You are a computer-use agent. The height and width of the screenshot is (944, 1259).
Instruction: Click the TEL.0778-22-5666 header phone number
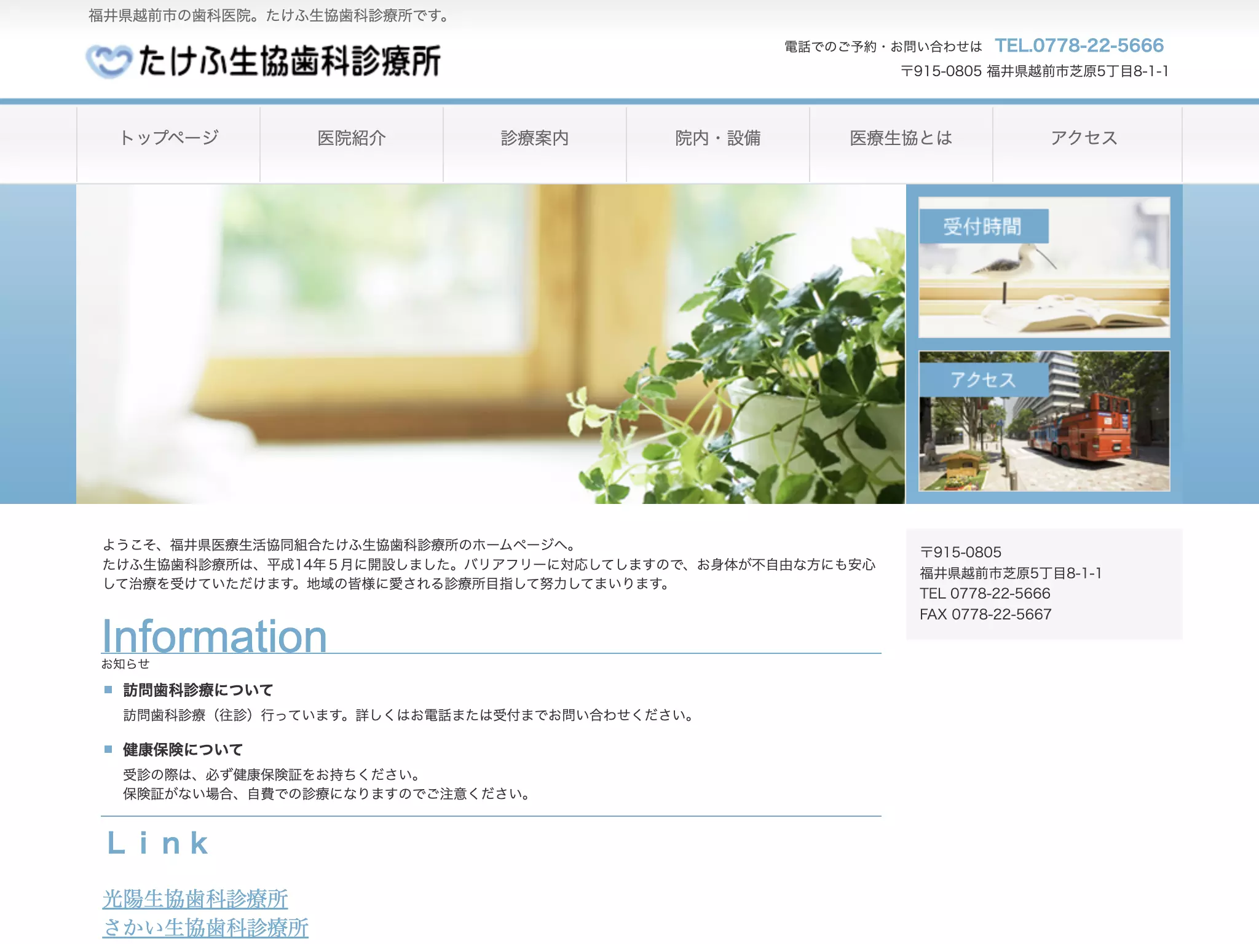(x=1079, y=45)
